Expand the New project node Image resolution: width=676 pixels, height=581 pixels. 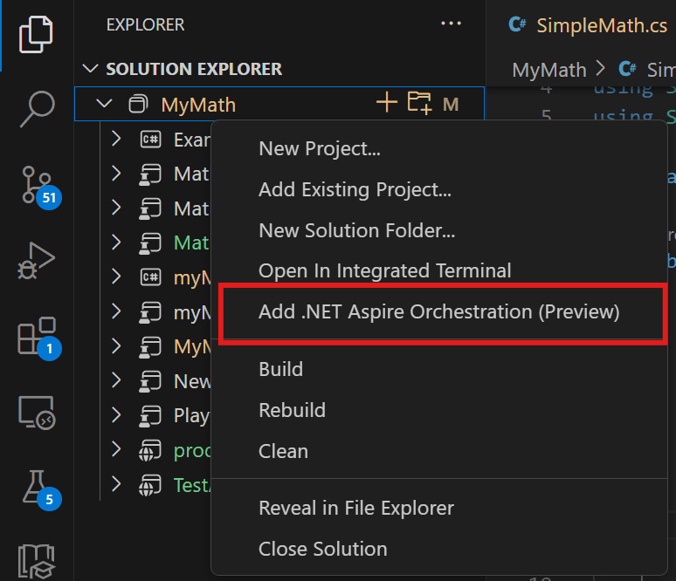(116, 380)
